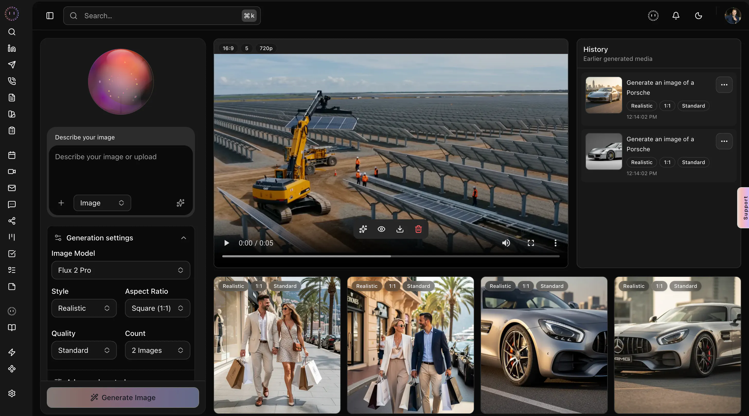Open the user profile avatar

tap(733, 16)
